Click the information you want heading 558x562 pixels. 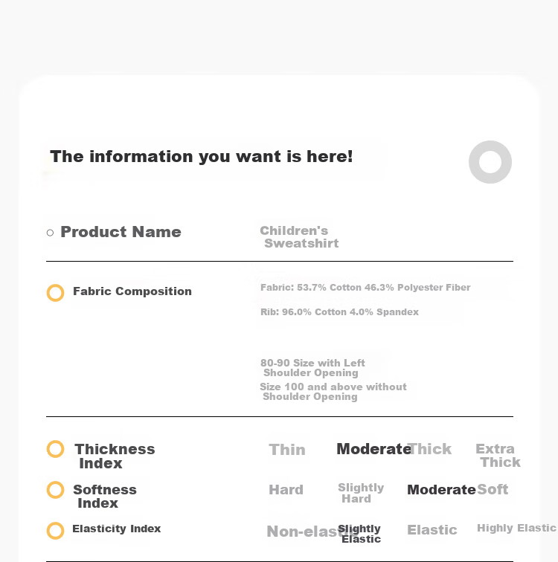[201, 157]
